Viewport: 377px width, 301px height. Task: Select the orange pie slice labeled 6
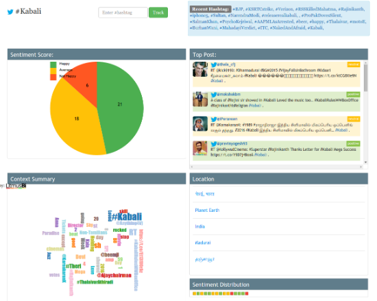coord(87,85)
